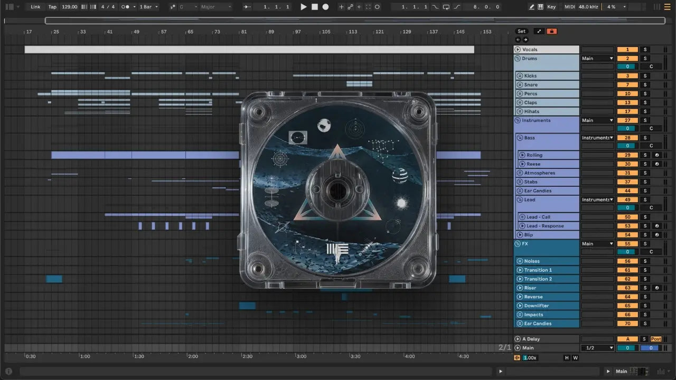Toggle the computer MIDI keyboard icon
This screenshot has width=676, height=380.
tap(541, 7)
